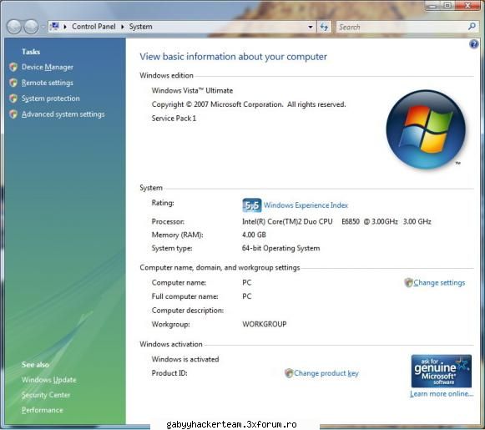Image resolution: width=485 pixels, height=430 pixels.
Task: Maximize the System window
Action: tap(447, 6)
